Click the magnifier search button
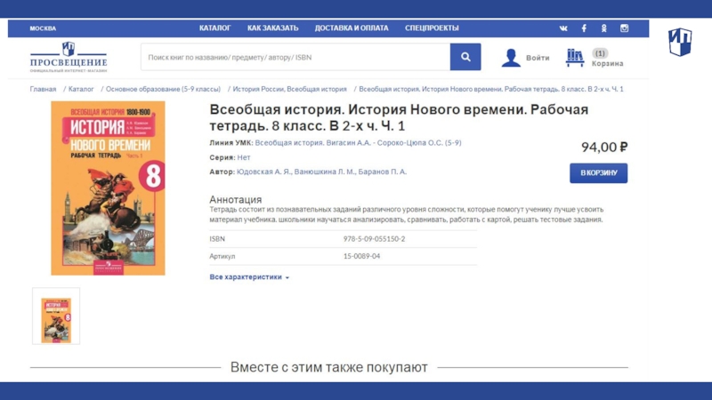This screenshot has height=400, width=712. (x=465, y=57)
